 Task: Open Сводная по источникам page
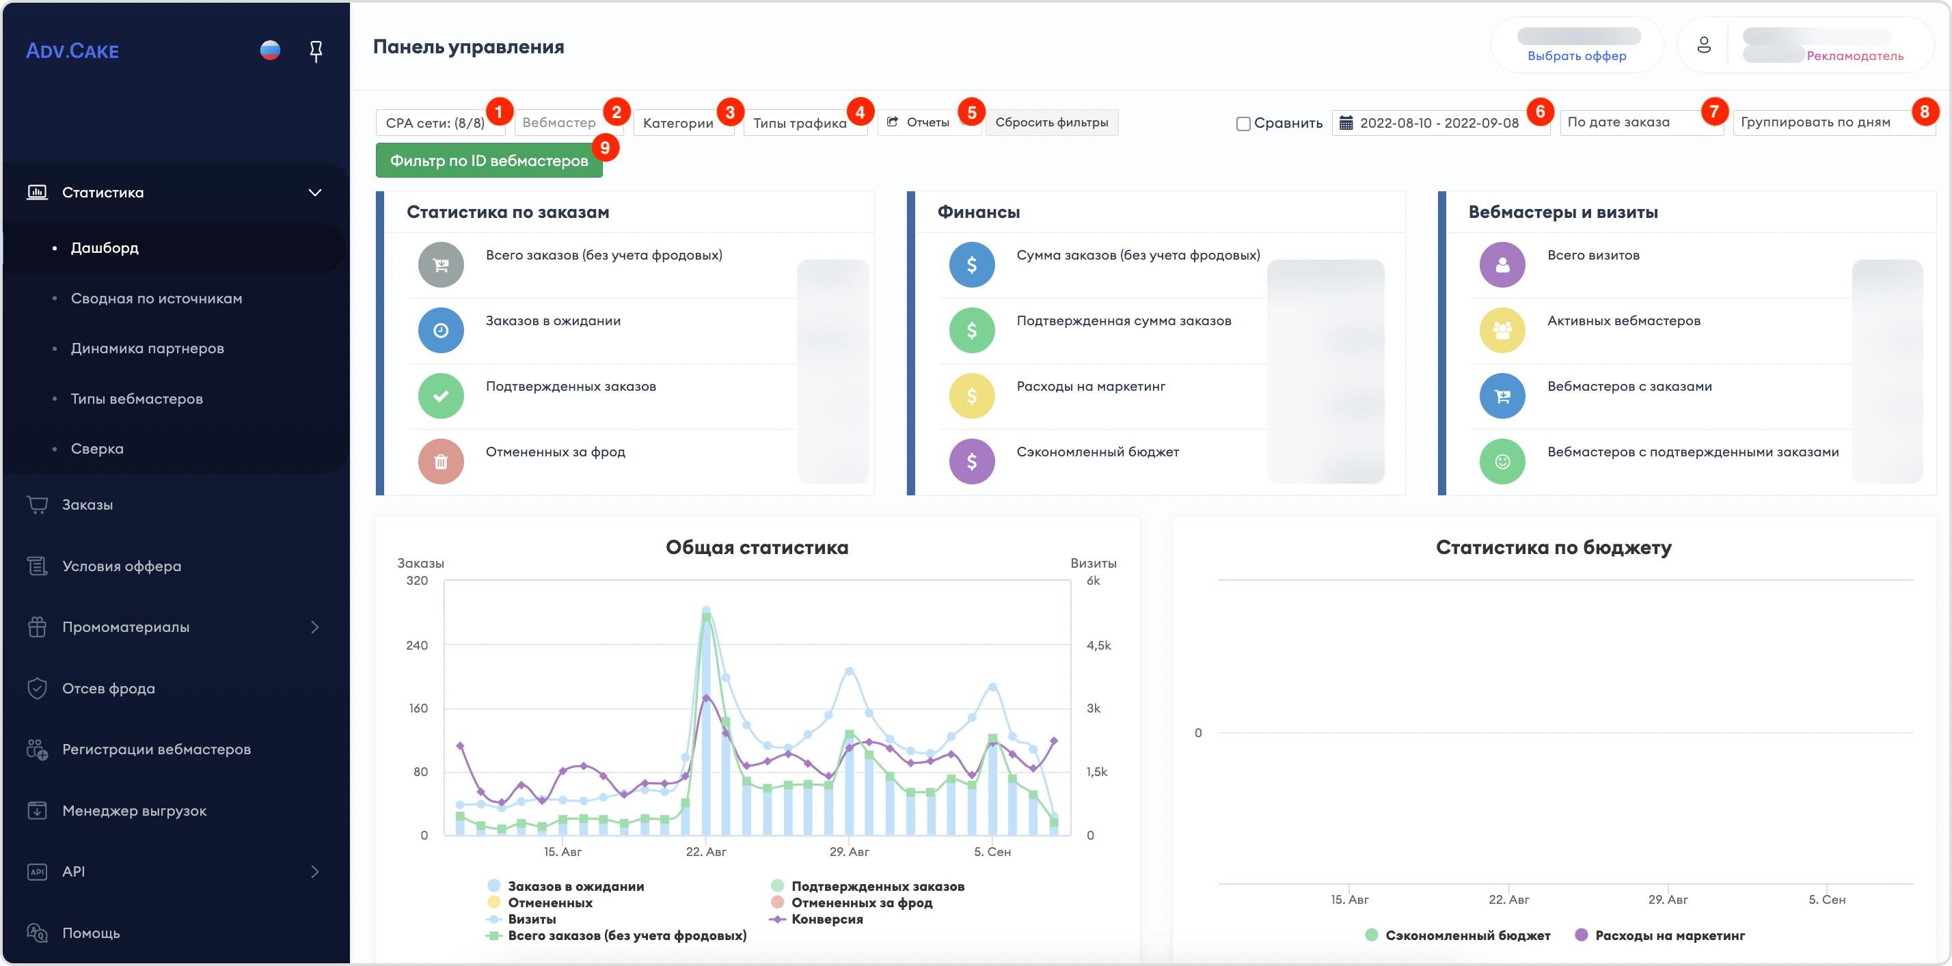(x=156, y=299)
